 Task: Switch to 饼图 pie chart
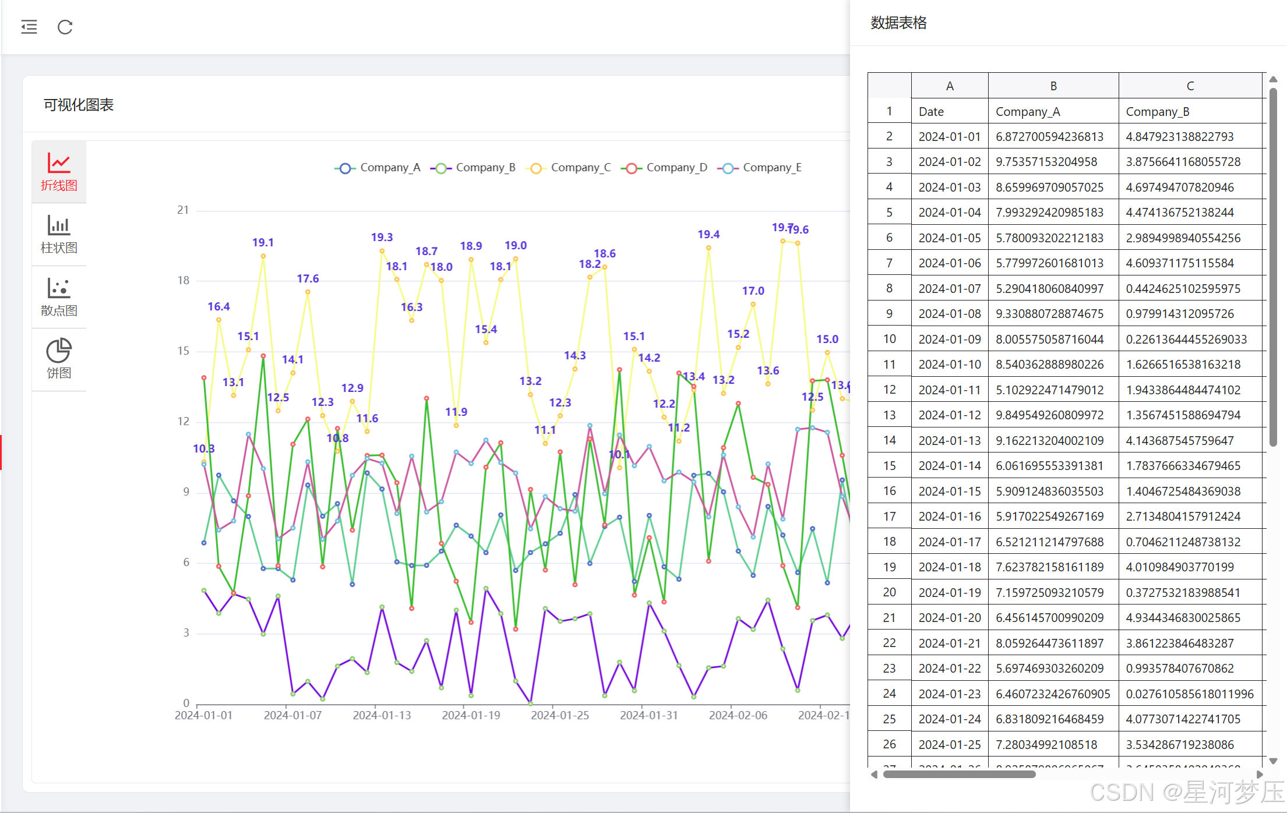click(59, 359)
